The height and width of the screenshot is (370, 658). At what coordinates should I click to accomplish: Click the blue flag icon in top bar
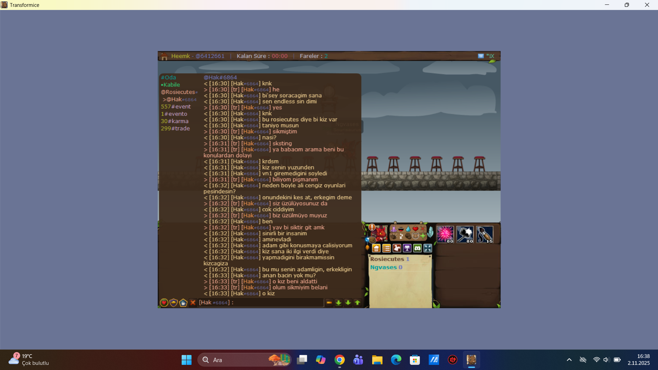click(x=481, y=56)
